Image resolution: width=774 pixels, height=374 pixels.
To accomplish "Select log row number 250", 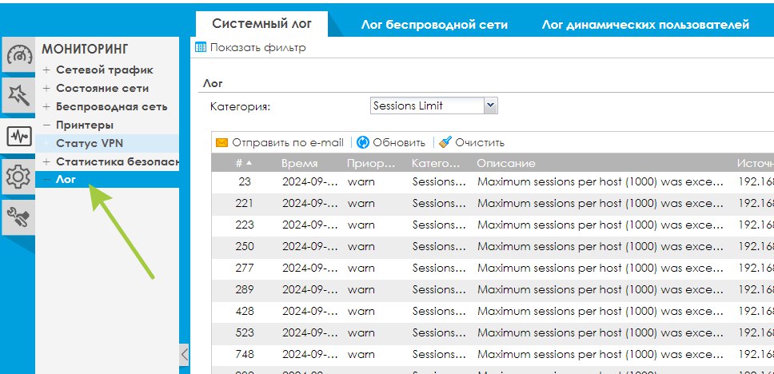I will (493, 246).
